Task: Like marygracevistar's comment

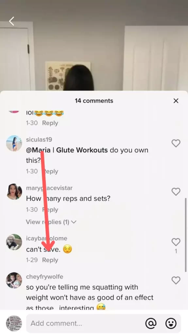Action: (176, 192)
